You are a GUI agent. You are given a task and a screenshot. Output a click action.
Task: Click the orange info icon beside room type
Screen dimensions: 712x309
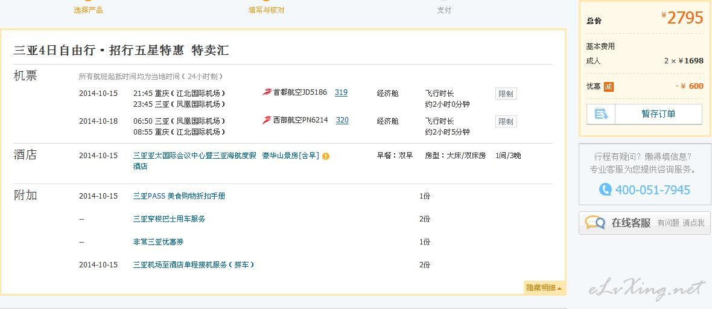[x=326, y=156]
